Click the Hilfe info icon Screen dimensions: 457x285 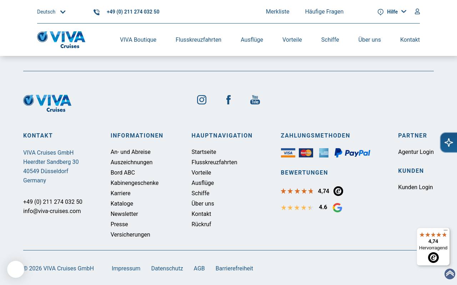(381, 12)
